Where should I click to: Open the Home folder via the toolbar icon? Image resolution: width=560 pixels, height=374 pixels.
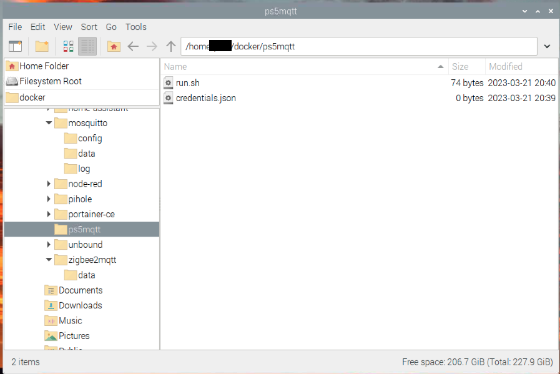pyautogui.click(x=114, y=46)
